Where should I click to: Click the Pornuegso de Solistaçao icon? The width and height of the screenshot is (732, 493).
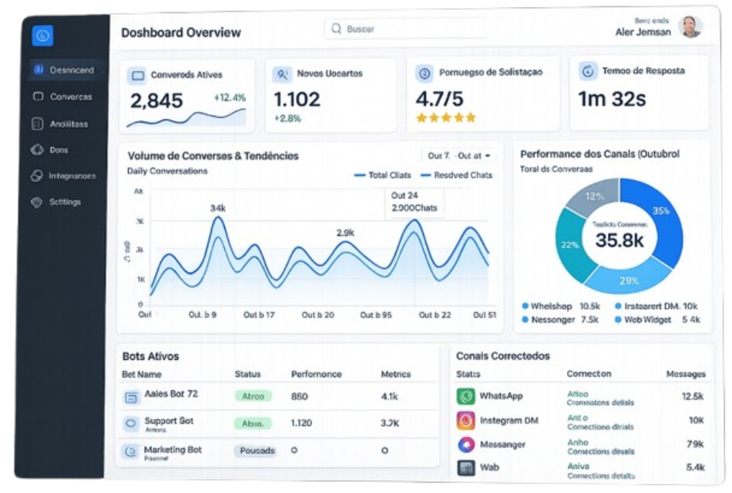tap(425, 73)
